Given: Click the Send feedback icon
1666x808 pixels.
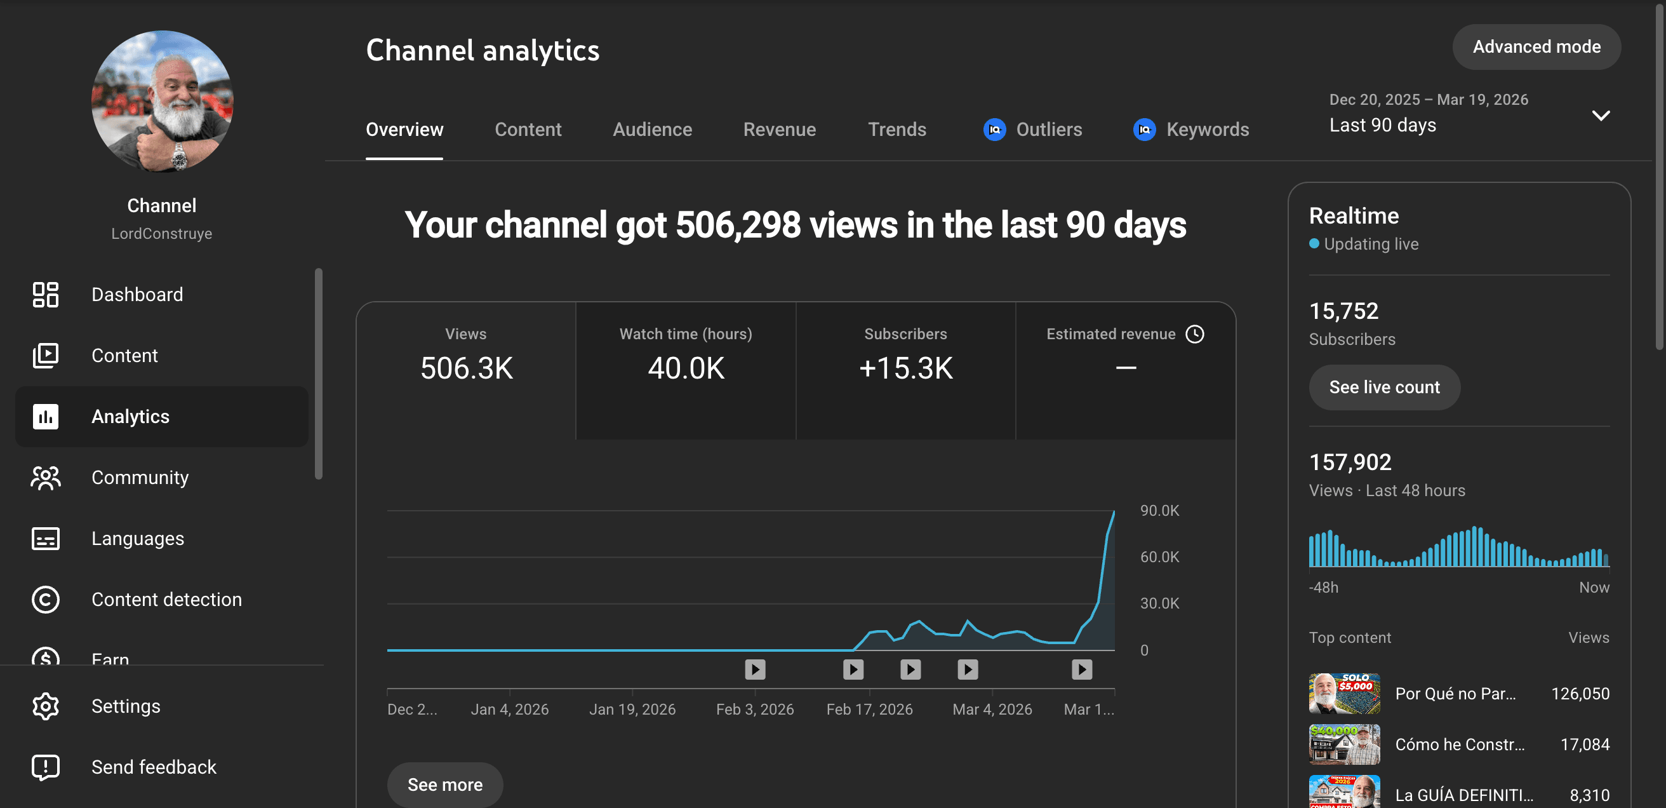Looking at the screenshot, I should pyautogui.click(x=45, y=767).
